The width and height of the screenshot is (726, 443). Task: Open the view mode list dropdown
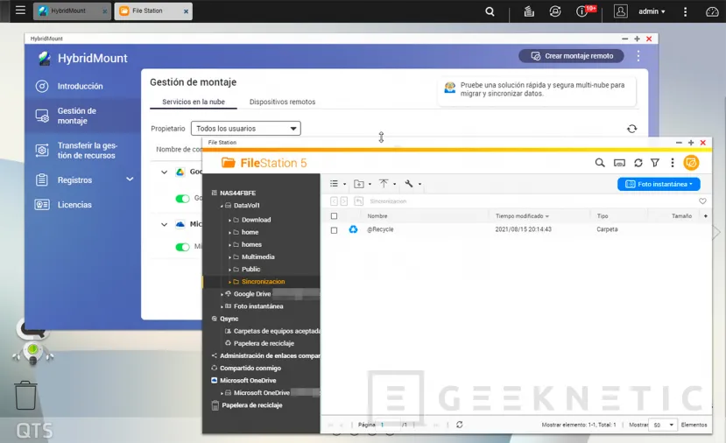pos(337,184)
